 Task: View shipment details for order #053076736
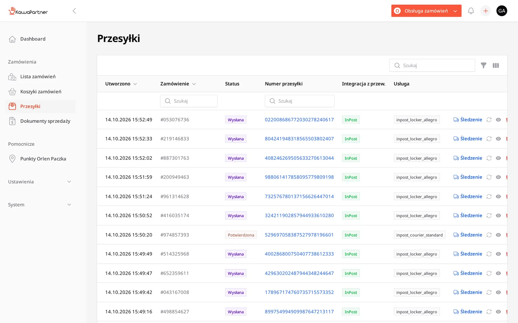pyautogui.click(x=499, y=120)
